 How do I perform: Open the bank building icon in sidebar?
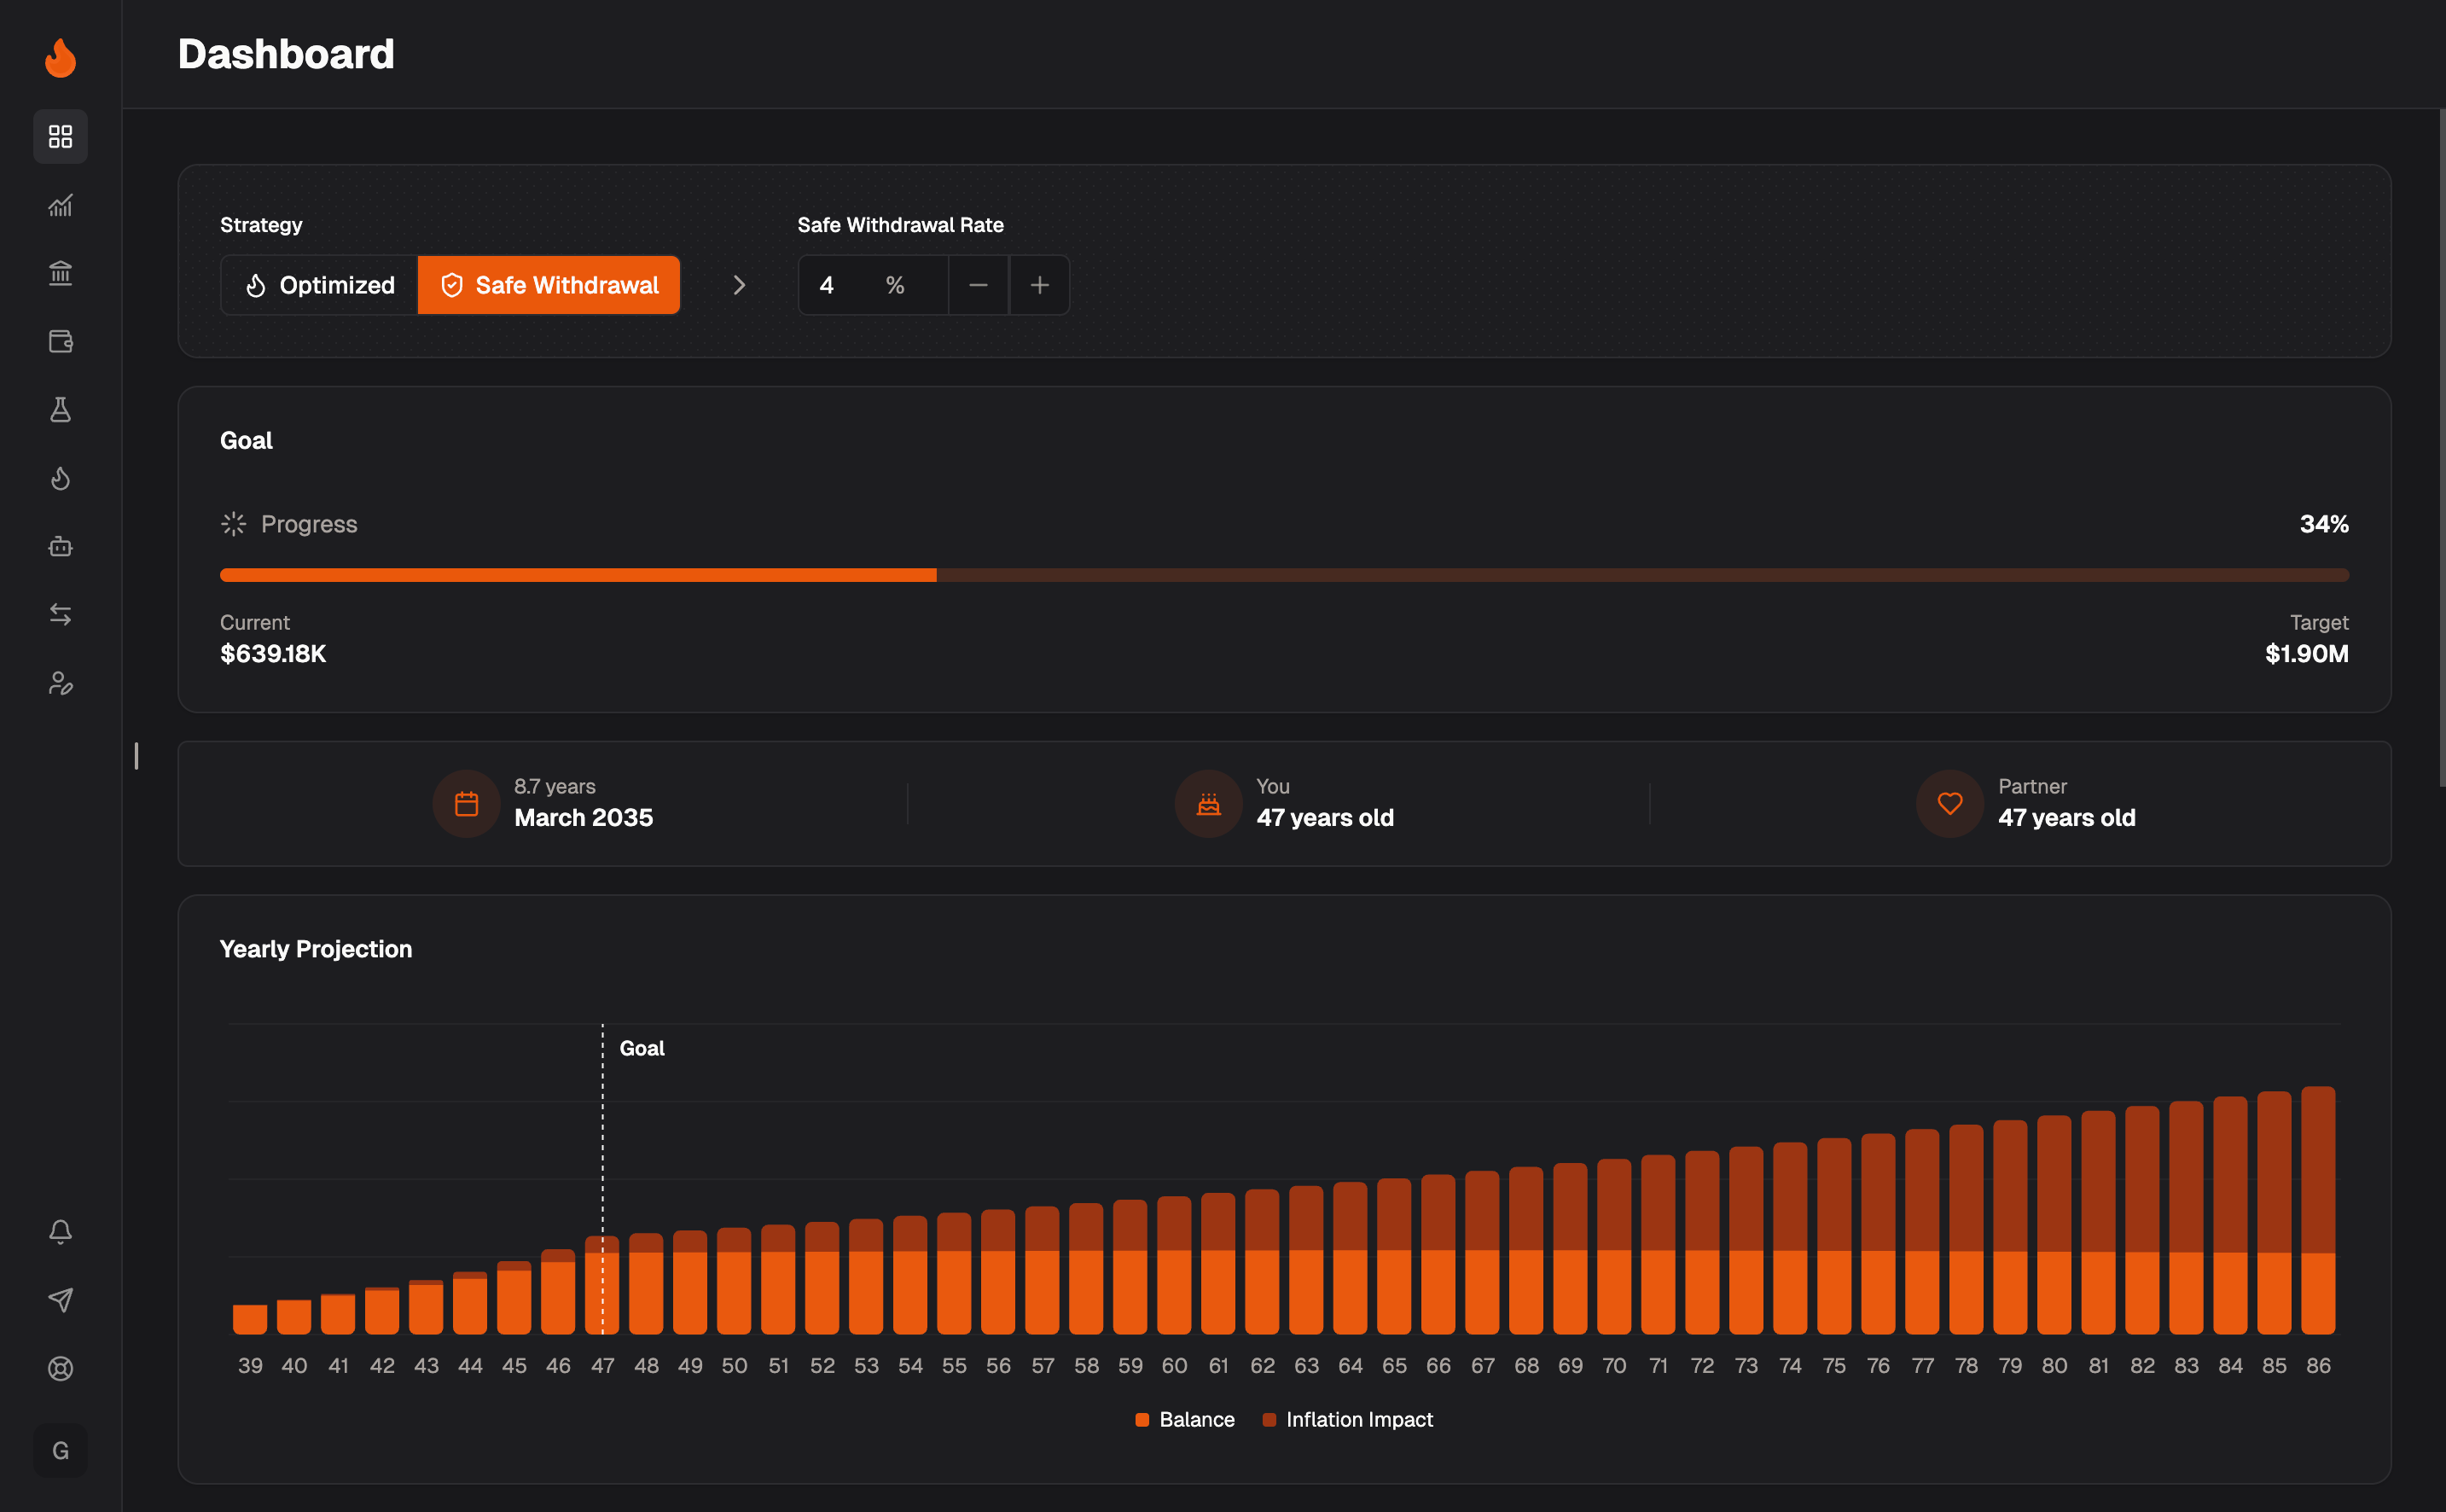coord(60,273)
